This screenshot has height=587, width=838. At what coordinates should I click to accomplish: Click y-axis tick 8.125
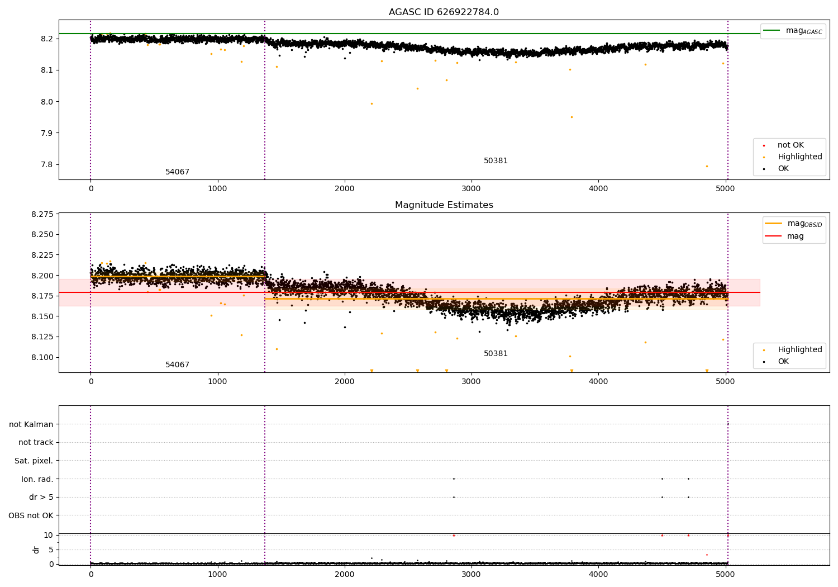[x=42, y=337]
